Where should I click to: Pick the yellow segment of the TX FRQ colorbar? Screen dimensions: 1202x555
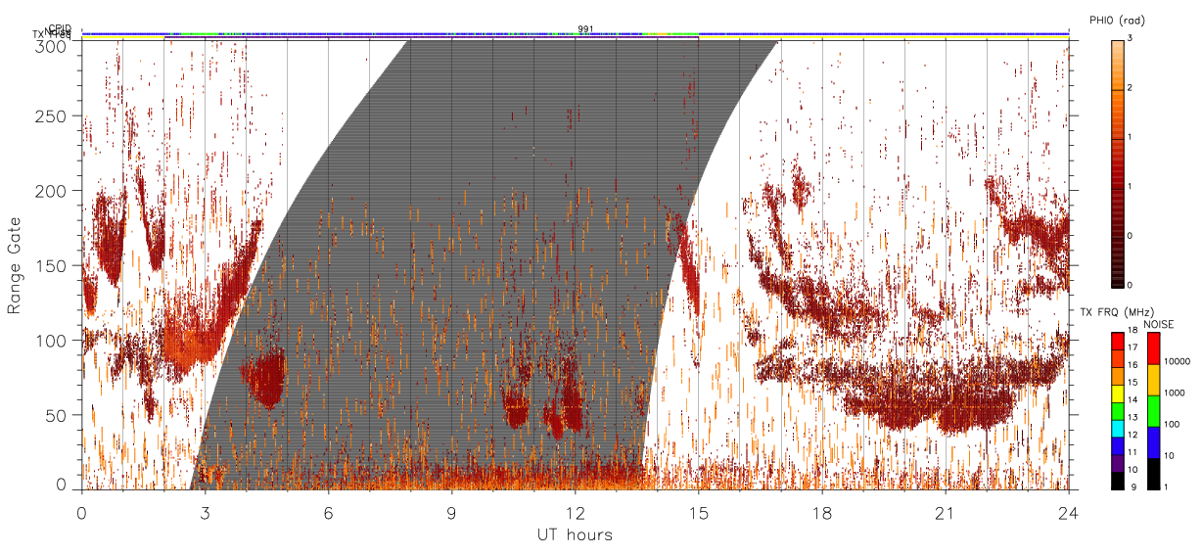pyautogui.click(x=1117, y=392)
